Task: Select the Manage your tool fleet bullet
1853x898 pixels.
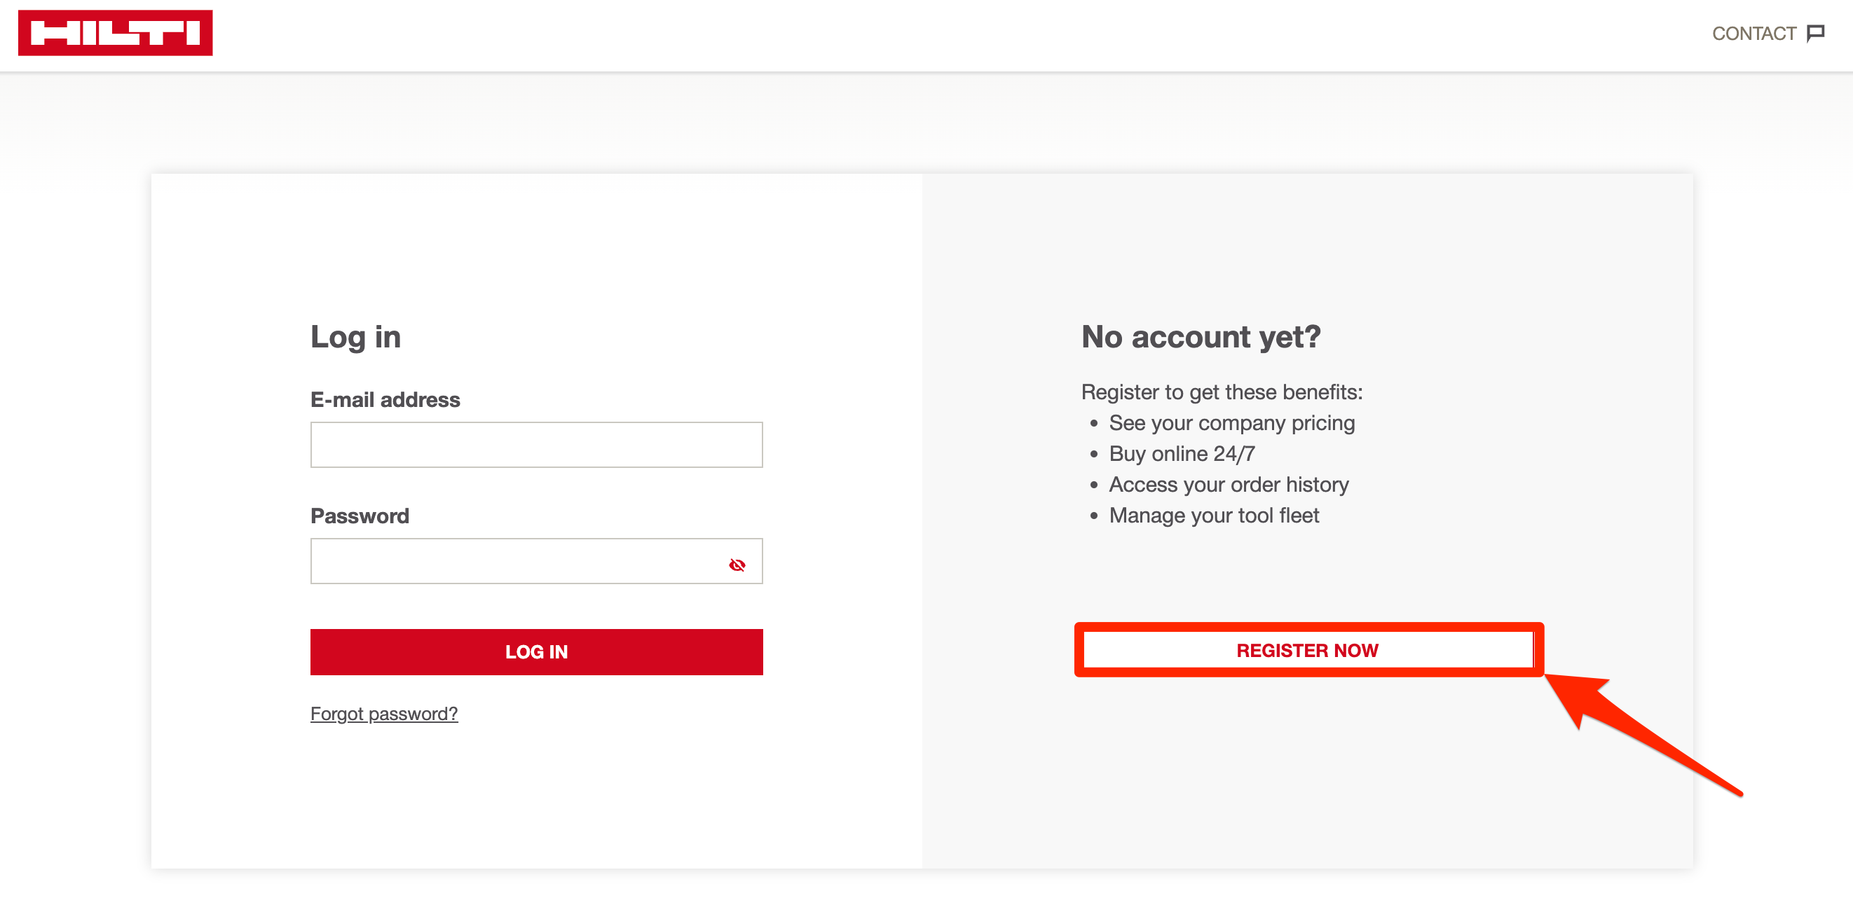Action: (1215, 516)
